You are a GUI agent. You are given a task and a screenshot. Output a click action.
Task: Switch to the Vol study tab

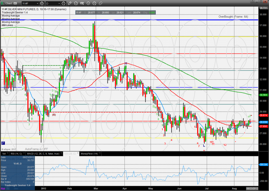tap(4, 154)
